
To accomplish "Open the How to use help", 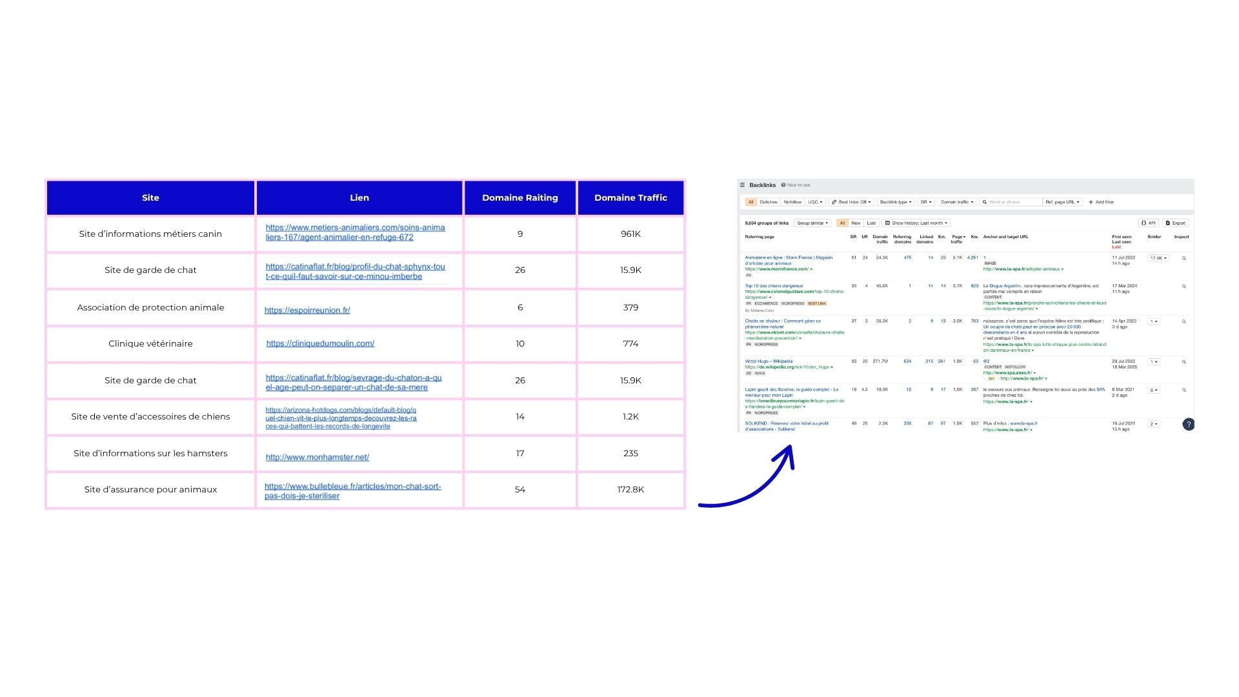I will click(x=796, y=185).
